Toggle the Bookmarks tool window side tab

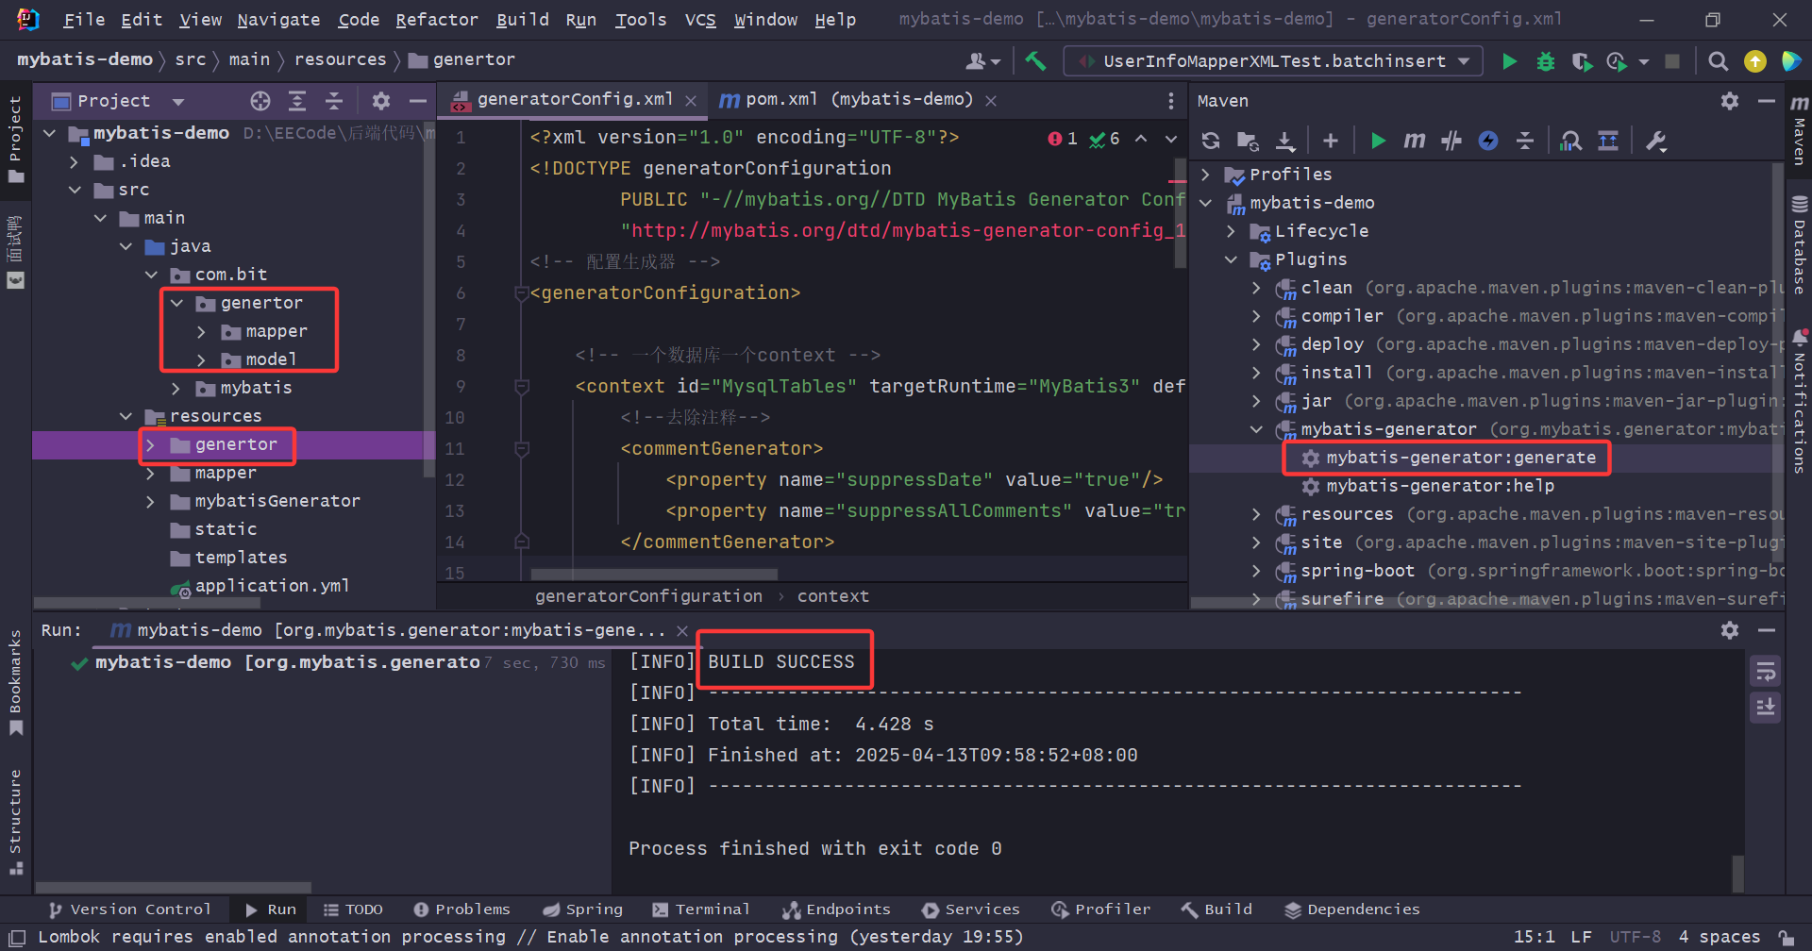[15, 682]
